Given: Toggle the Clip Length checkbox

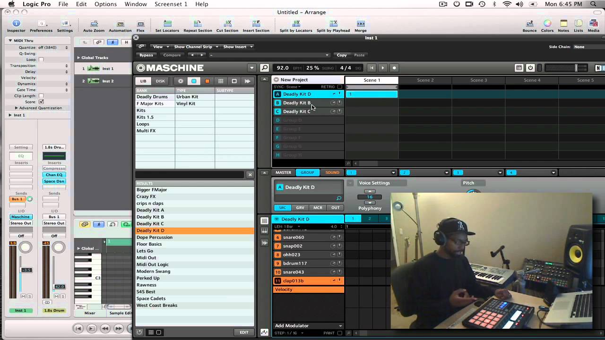Looking at the screenshot, I should coord(41,96).
